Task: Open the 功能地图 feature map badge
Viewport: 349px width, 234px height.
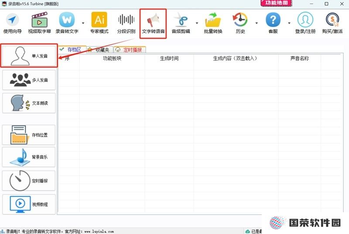Action: tap(276, 3)
